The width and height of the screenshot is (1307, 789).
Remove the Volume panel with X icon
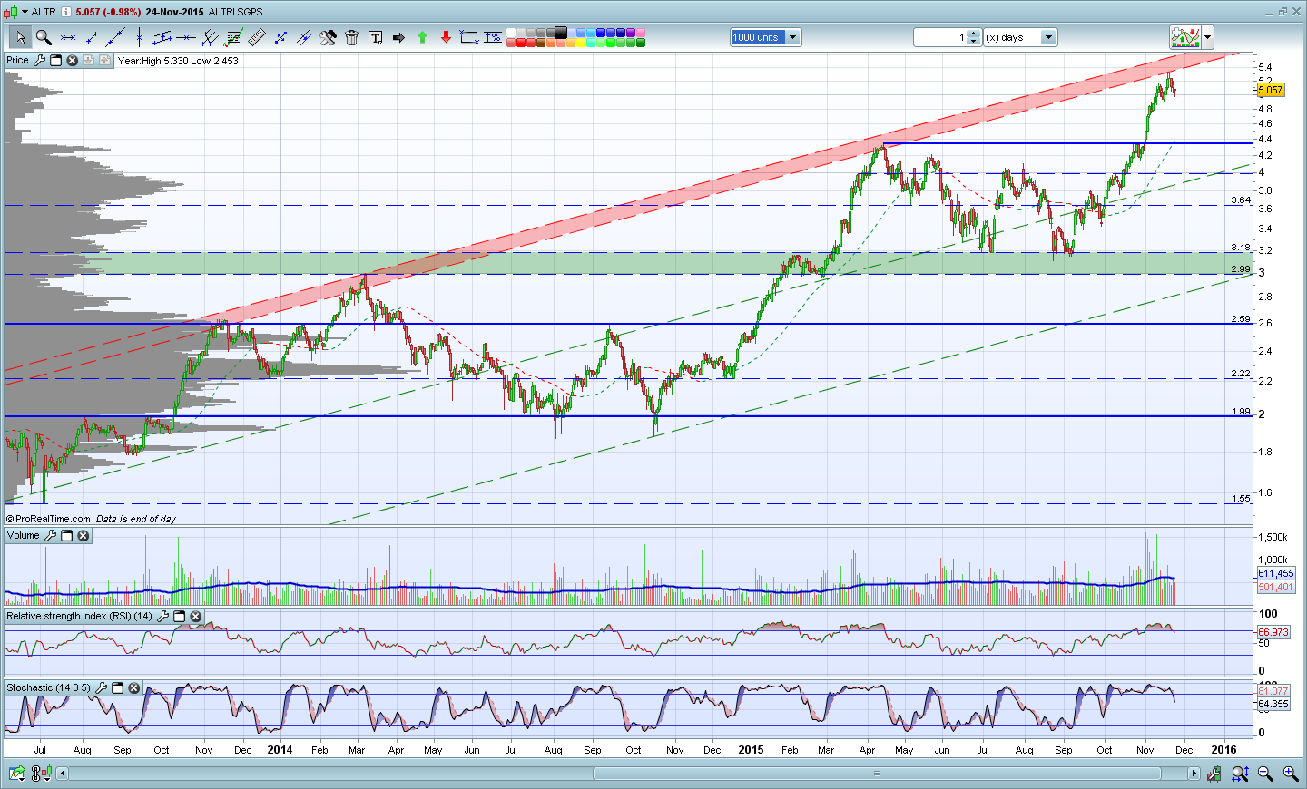pyautogui.click(x=83, y=536)
